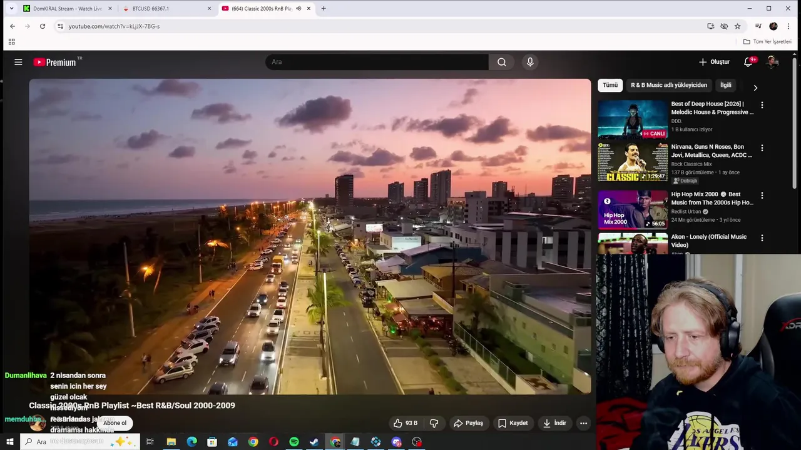
Task: Open Hip Hop Mix 2000 thumbnail
Action: [633, 209]
